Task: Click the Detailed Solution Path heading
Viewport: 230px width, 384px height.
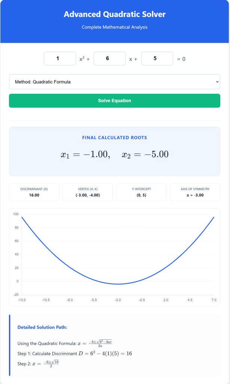Action: click(x=44, y=327)
